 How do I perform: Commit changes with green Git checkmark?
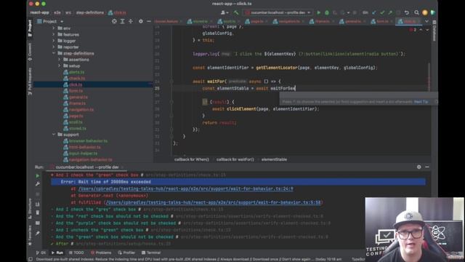pyautogui.click(x=382, y=13)
